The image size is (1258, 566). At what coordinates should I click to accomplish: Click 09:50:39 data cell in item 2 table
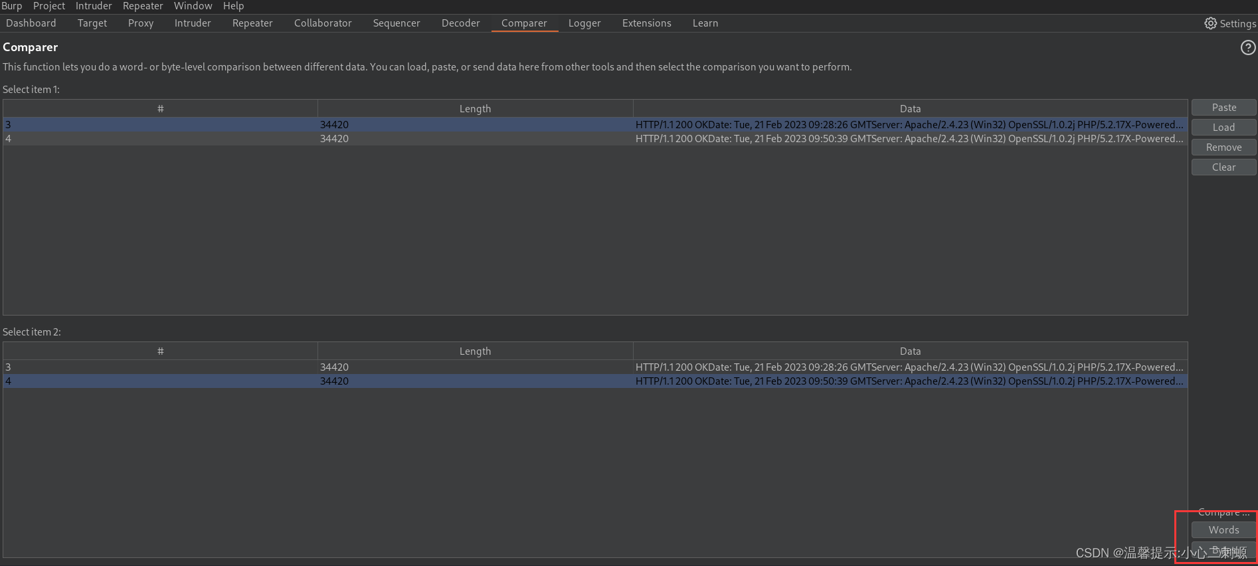point(909,381)
